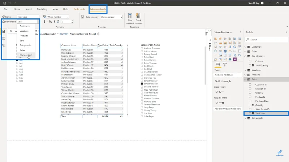Choose Key Measures from Home table list
The image size is (289, 162).
(26, 55)
